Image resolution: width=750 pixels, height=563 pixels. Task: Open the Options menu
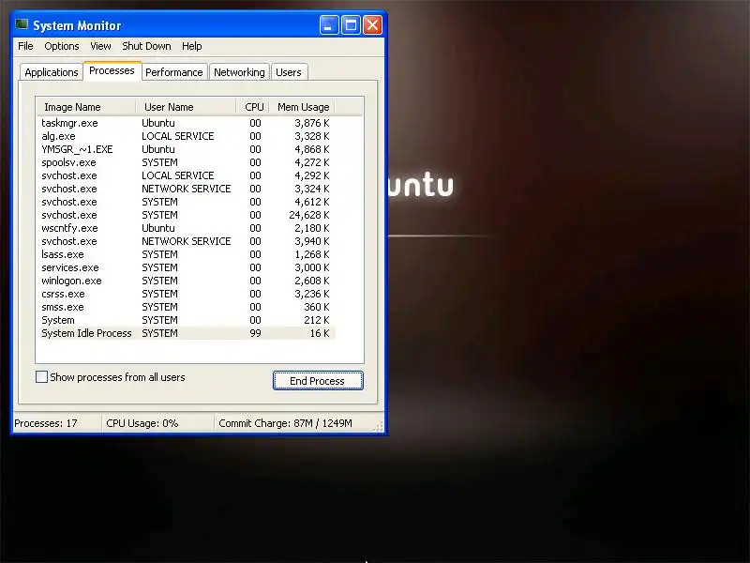click(61, 46)
